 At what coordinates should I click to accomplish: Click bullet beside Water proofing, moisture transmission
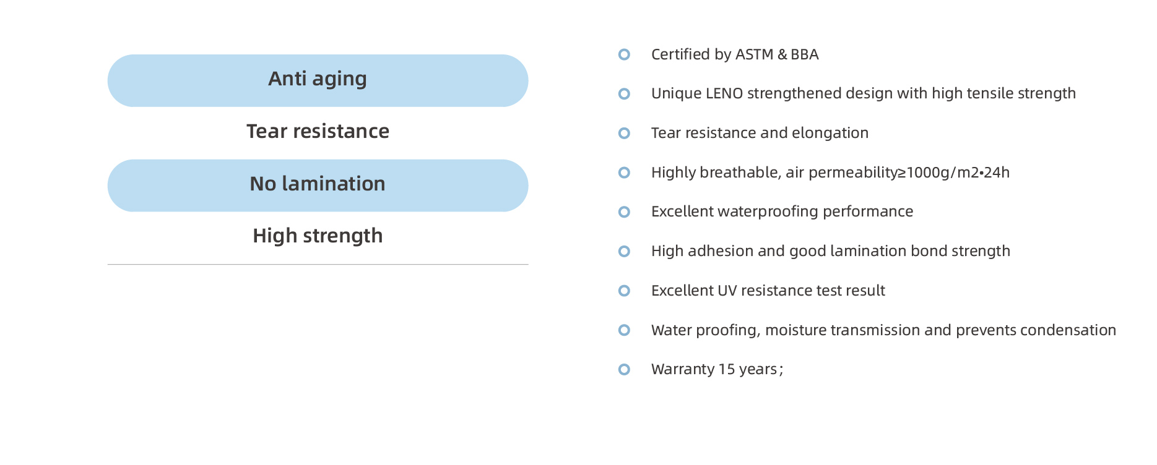624,330
